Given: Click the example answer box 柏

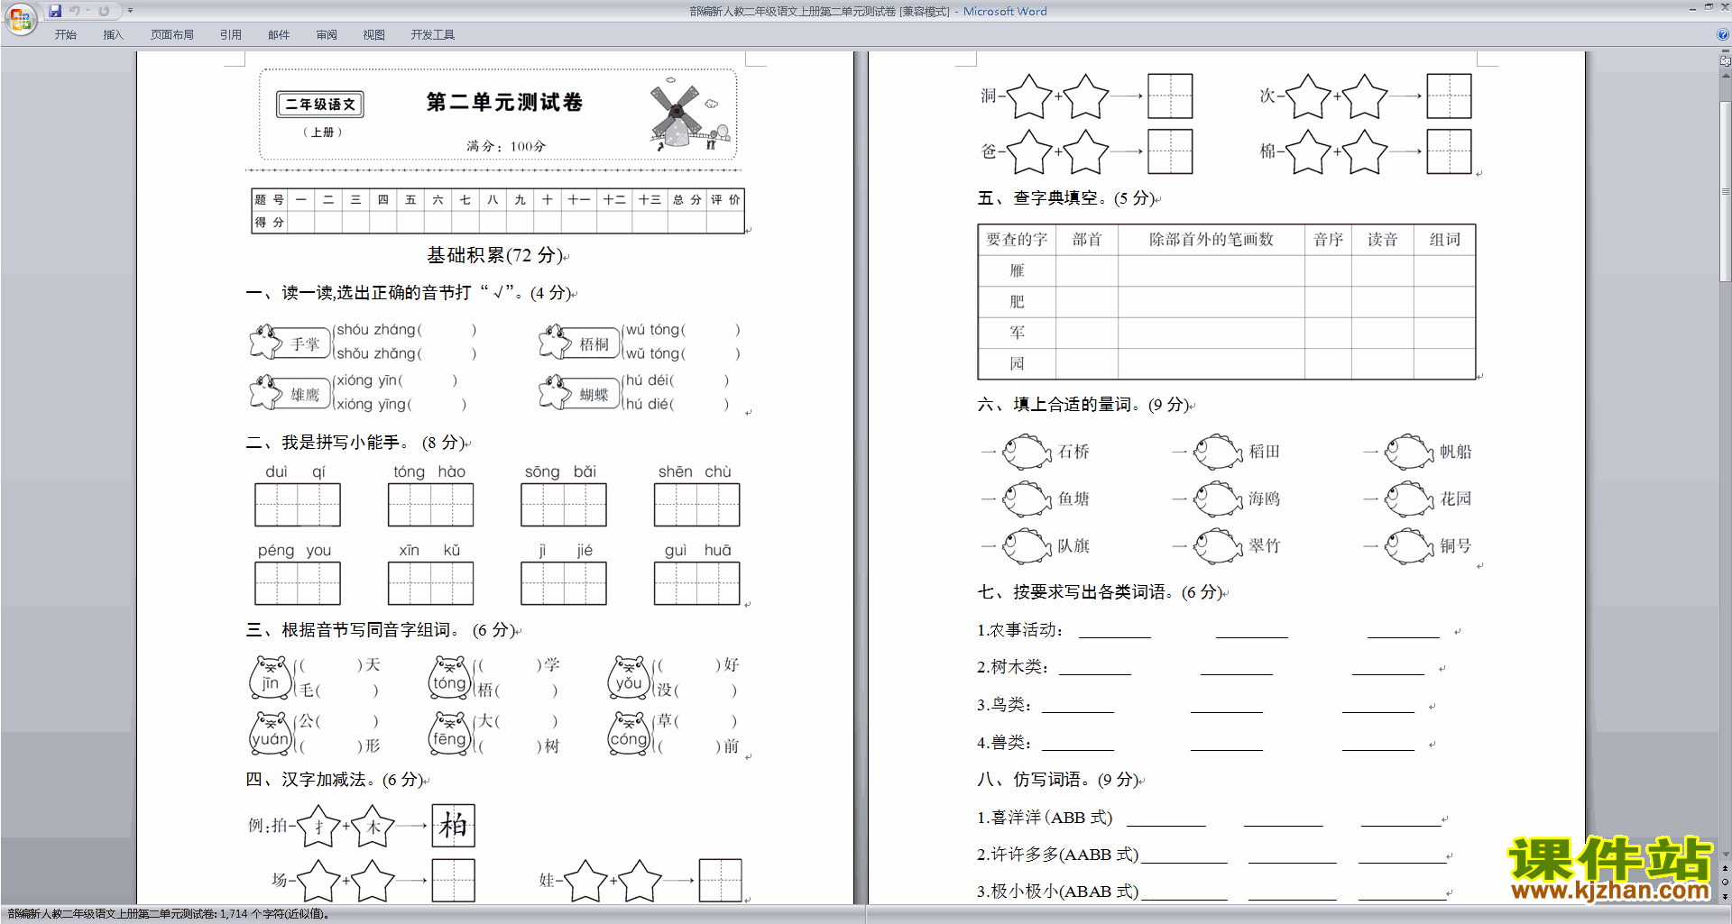Looking at the screenshot, I should 453,825.
